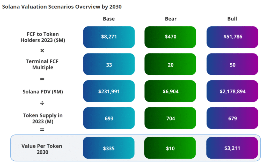Screen dimensions: 265x163
Task: Click the Base FCF $8,271 box
Action: point(109,37)
